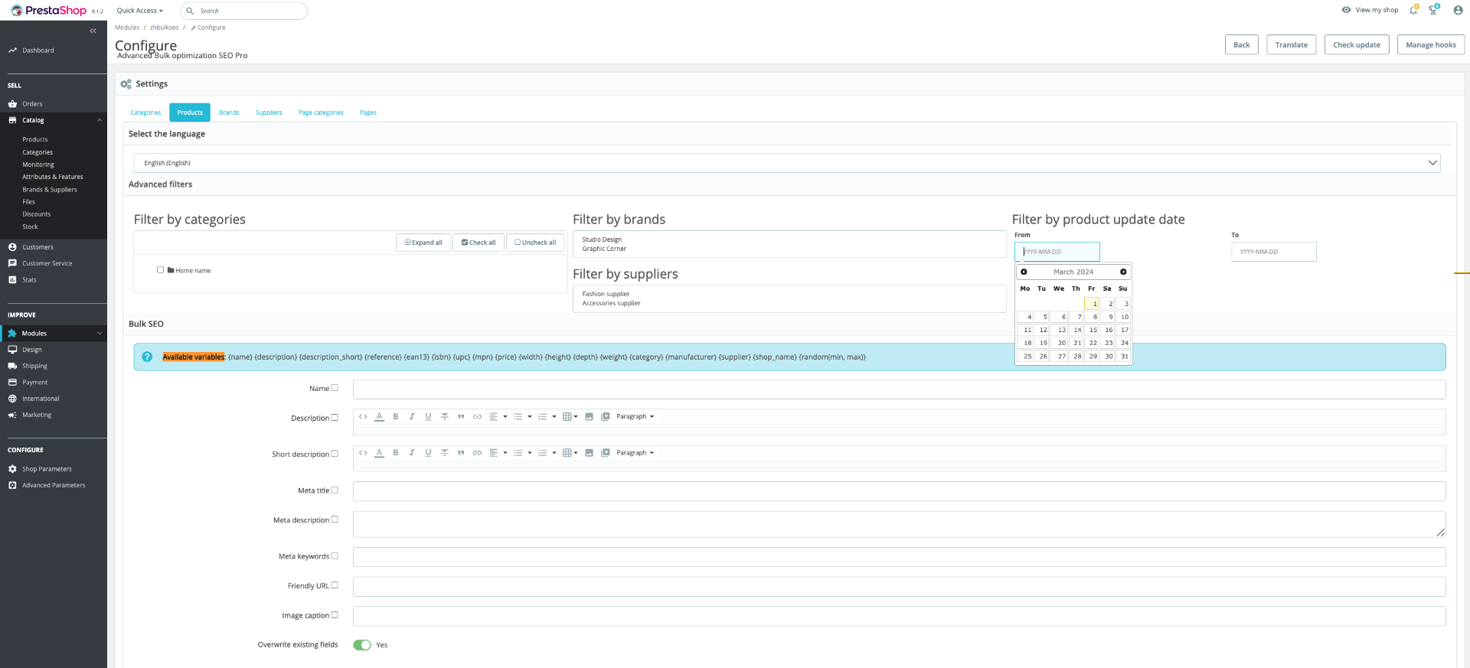Insert media in the Description editor
1470x668 pixels.
pyautogui.click(x=606, y=417)
